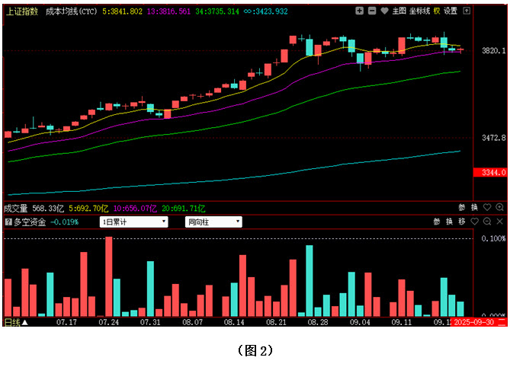The width and height of the screenshot is (510, 367).
Task: Click the yellow 5:3841.802 CYC value
Action: pyautogui.click(x=122, y=11)
